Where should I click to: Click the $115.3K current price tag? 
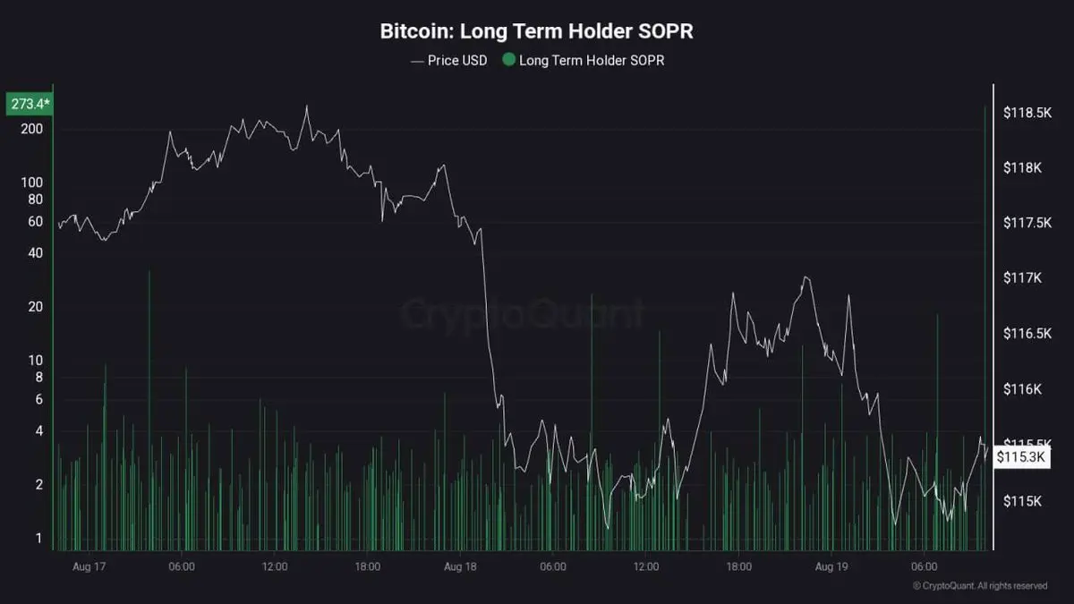(x=1021, y=456)
